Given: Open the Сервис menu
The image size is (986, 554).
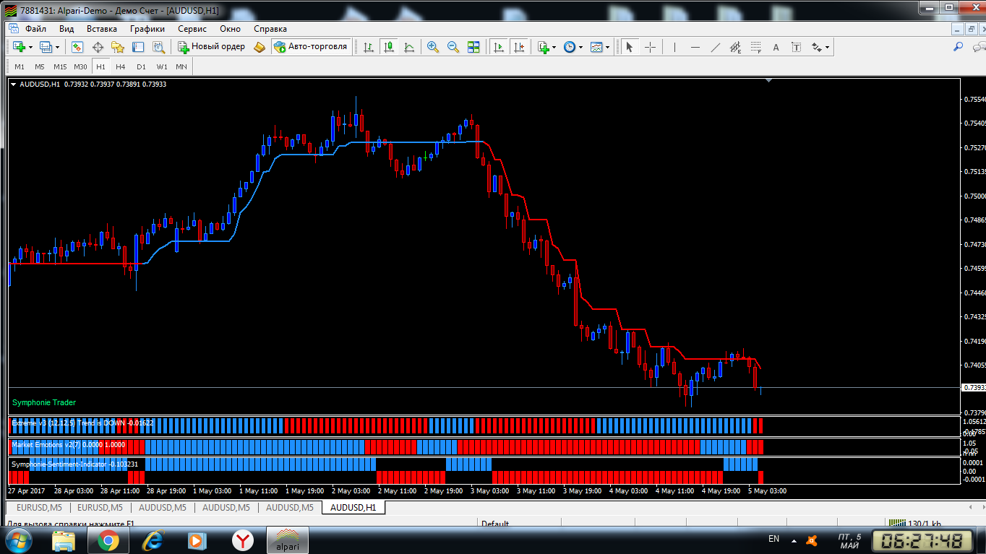Looking at the screenshot, I should click(192, 29).
